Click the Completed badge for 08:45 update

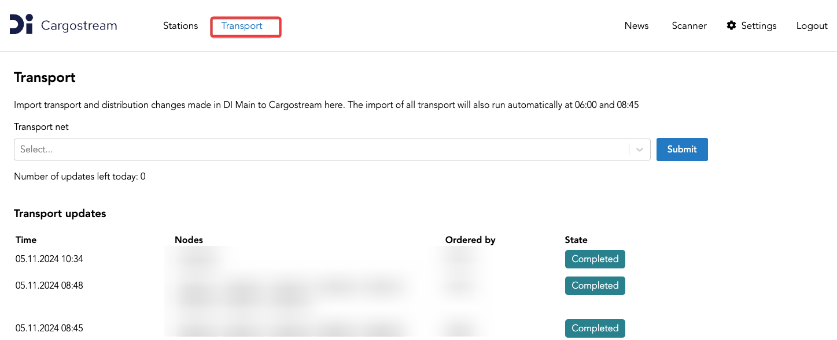(x=595, y=328)
